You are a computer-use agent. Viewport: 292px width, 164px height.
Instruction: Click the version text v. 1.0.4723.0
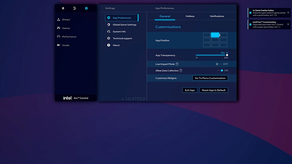133,99
